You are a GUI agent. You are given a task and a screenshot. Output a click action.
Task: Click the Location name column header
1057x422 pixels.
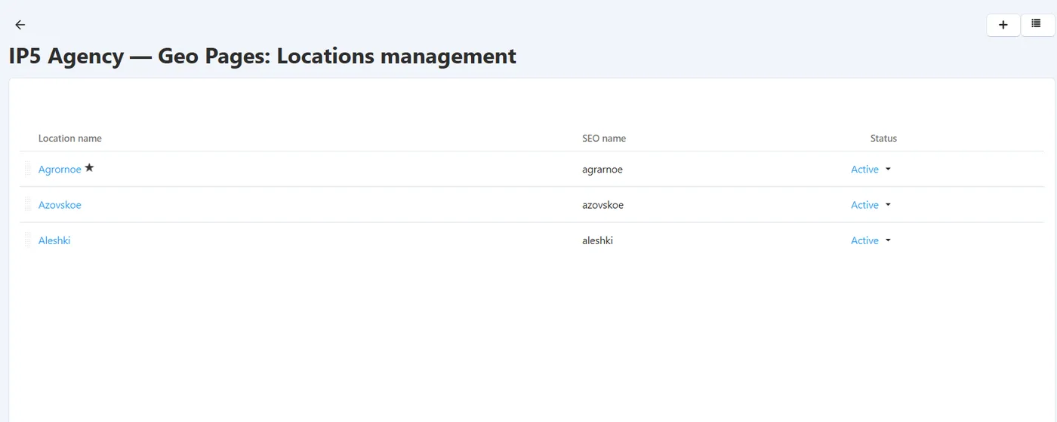click(70, 139)
